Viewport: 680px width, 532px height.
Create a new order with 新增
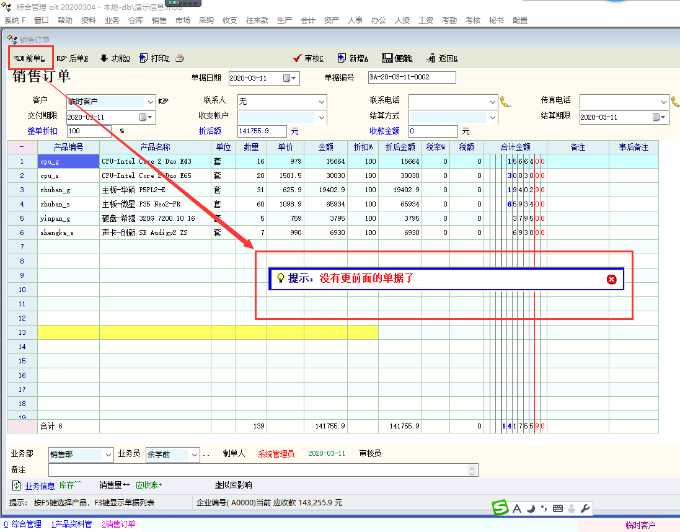[x=353, y=58]
